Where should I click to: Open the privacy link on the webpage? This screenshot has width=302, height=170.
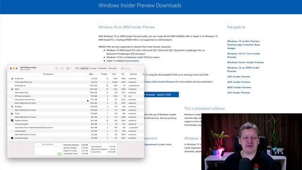pos(172,118)
